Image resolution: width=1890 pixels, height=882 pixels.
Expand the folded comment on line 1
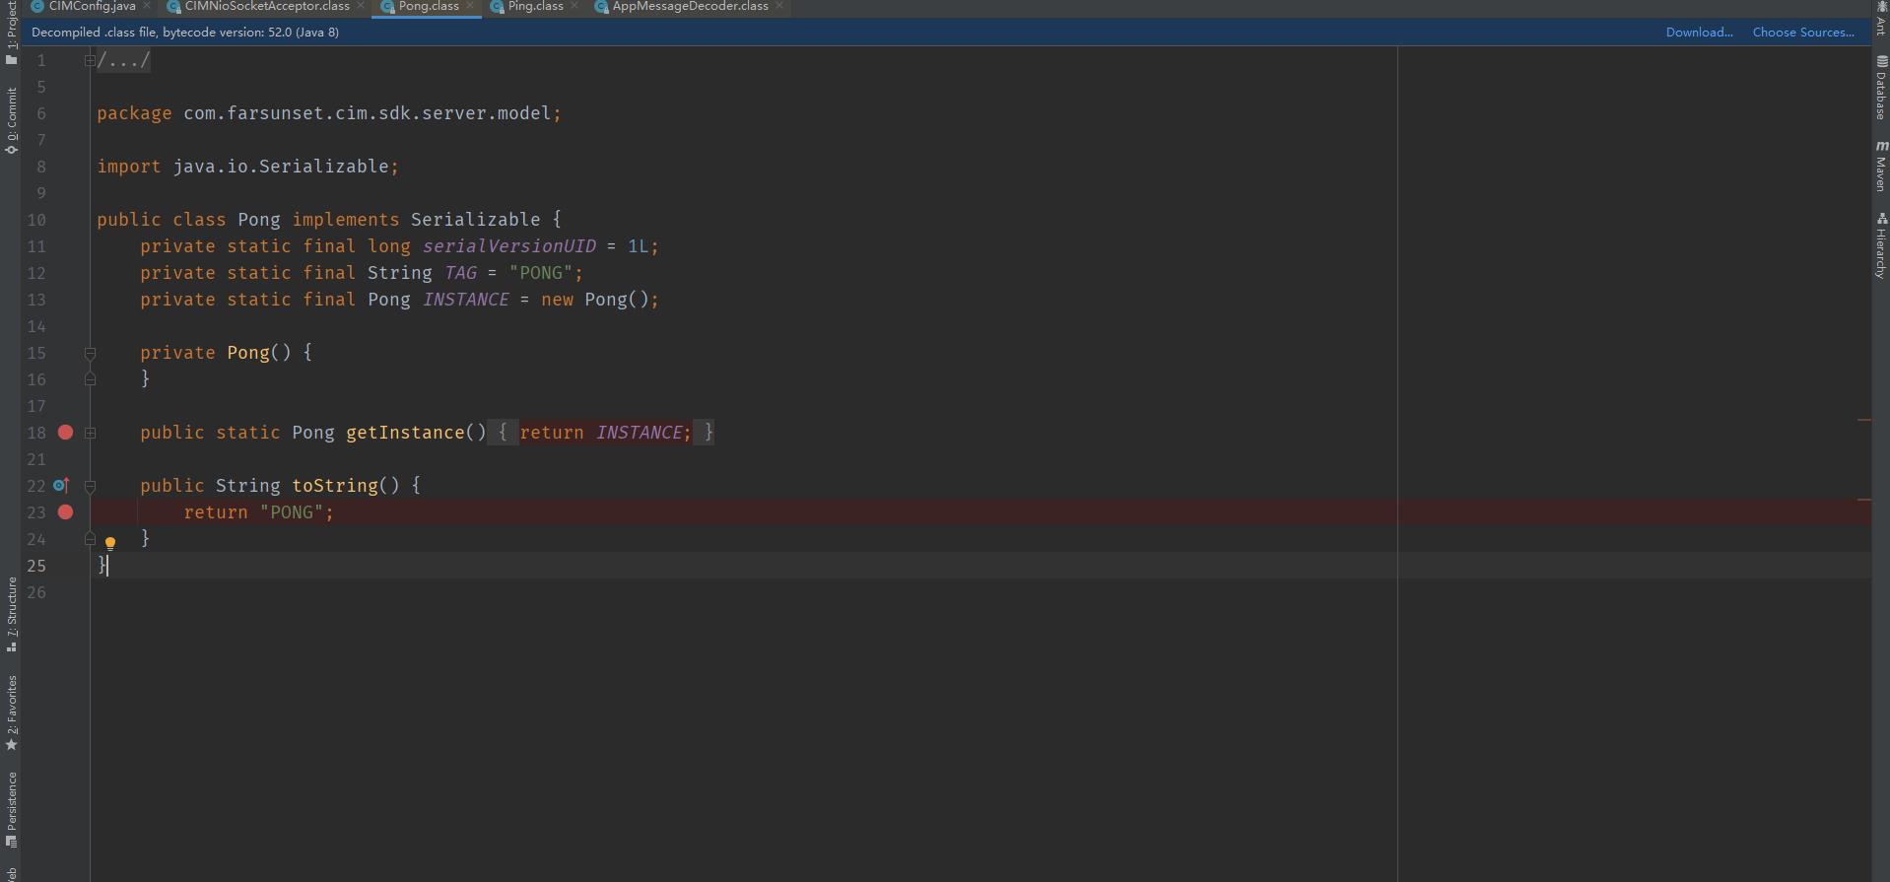pos(90,60)
